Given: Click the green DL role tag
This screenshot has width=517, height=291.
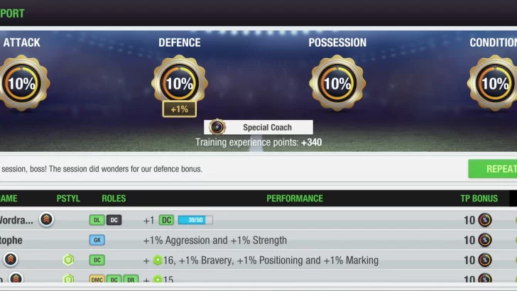Looking at the screenshot, I should coord(97,220).
